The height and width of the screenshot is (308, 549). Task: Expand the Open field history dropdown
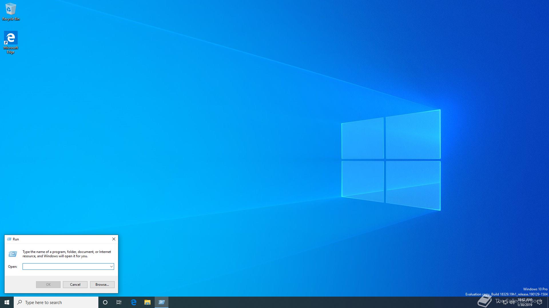(x=111, y=267)
